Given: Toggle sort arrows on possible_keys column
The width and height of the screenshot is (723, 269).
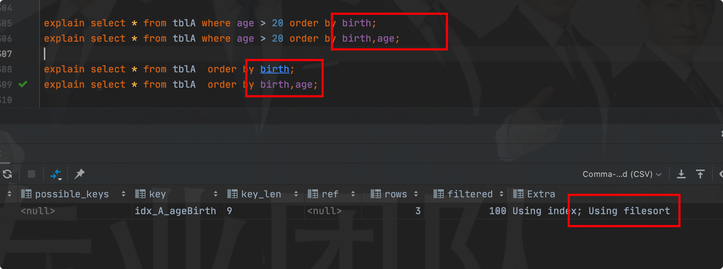Looking at the screenshot, I should [124, 194].
